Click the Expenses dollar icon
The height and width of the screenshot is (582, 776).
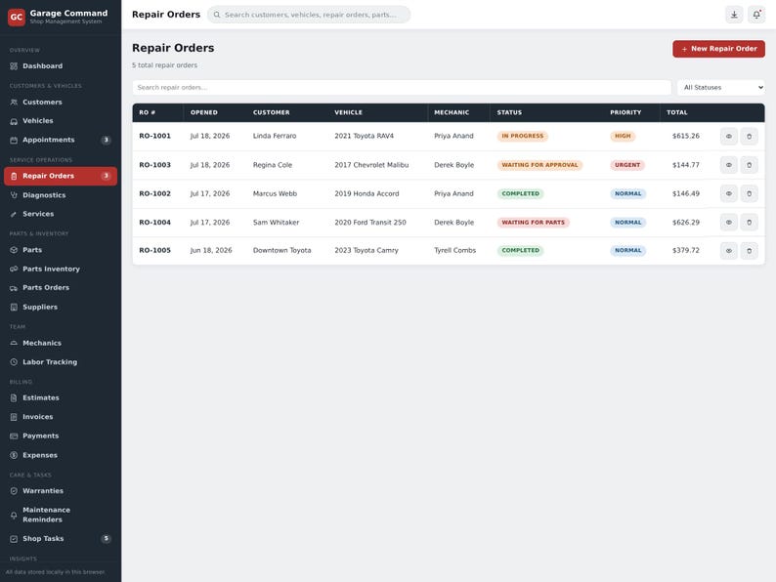14,455
